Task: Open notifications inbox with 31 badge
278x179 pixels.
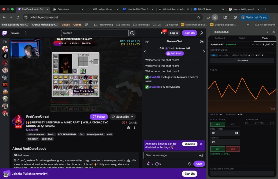Action: (163, 33)
